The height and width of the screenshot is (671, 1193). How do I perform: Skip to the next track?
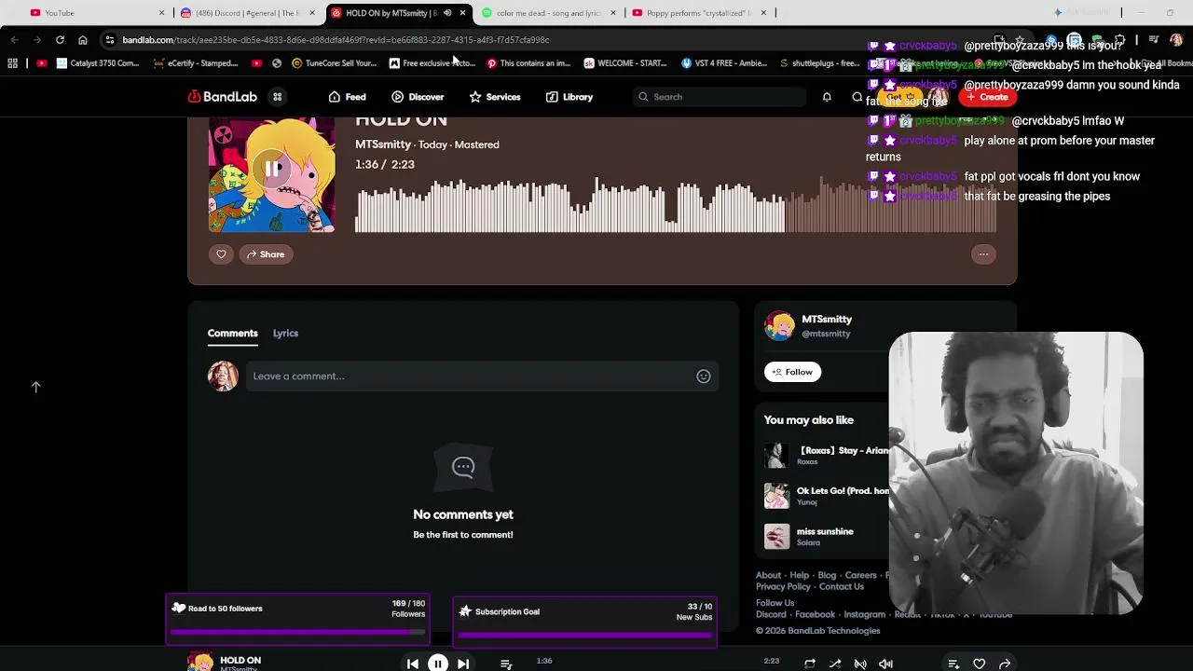[x=463, y=664]
